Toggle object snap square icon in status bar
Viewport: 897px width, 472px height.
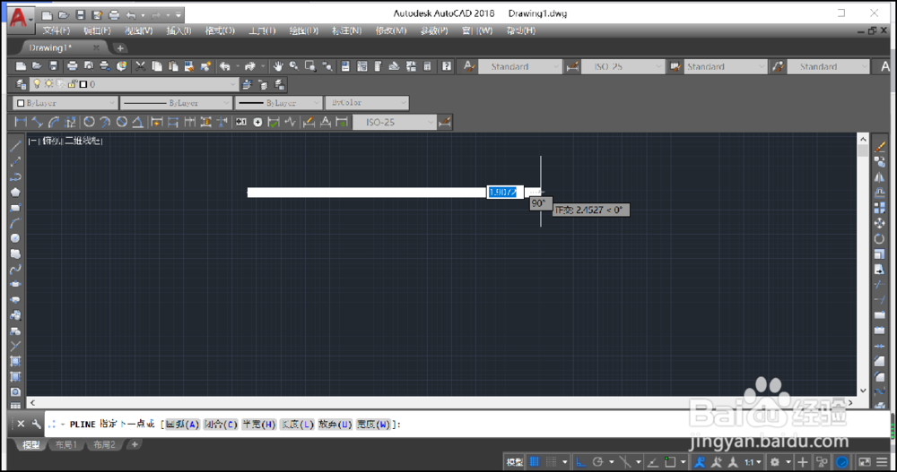pos(670,462)
